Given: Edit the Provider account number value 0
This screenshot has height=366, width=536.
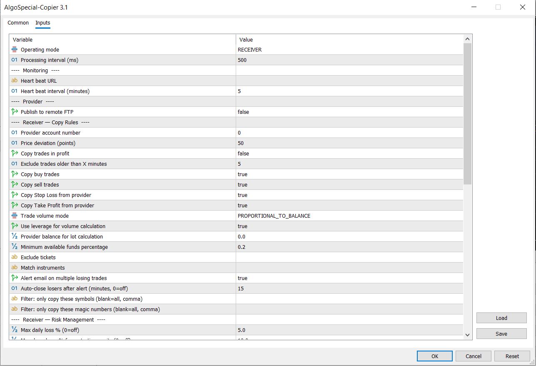Looking at the screenshot, I should pyautogui.click(x=349, y=133).
